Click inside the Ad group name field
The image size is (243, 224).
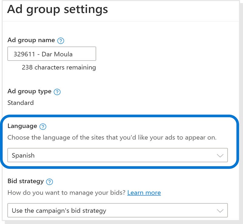point(52,54)
